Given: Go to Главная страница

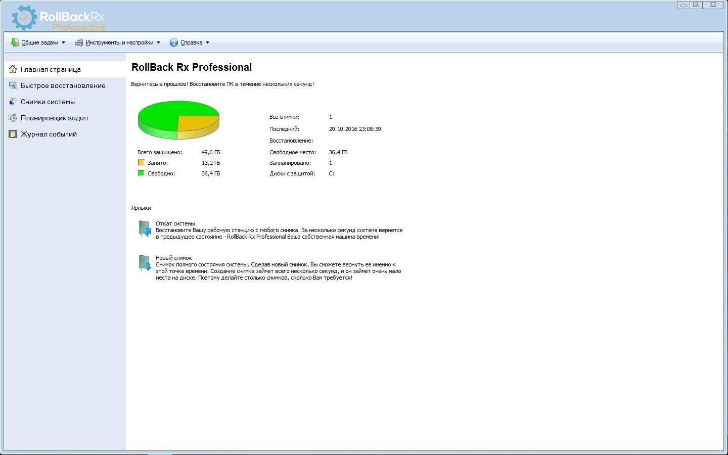Looking at the screenshot, I should click(x=65, y=69).
